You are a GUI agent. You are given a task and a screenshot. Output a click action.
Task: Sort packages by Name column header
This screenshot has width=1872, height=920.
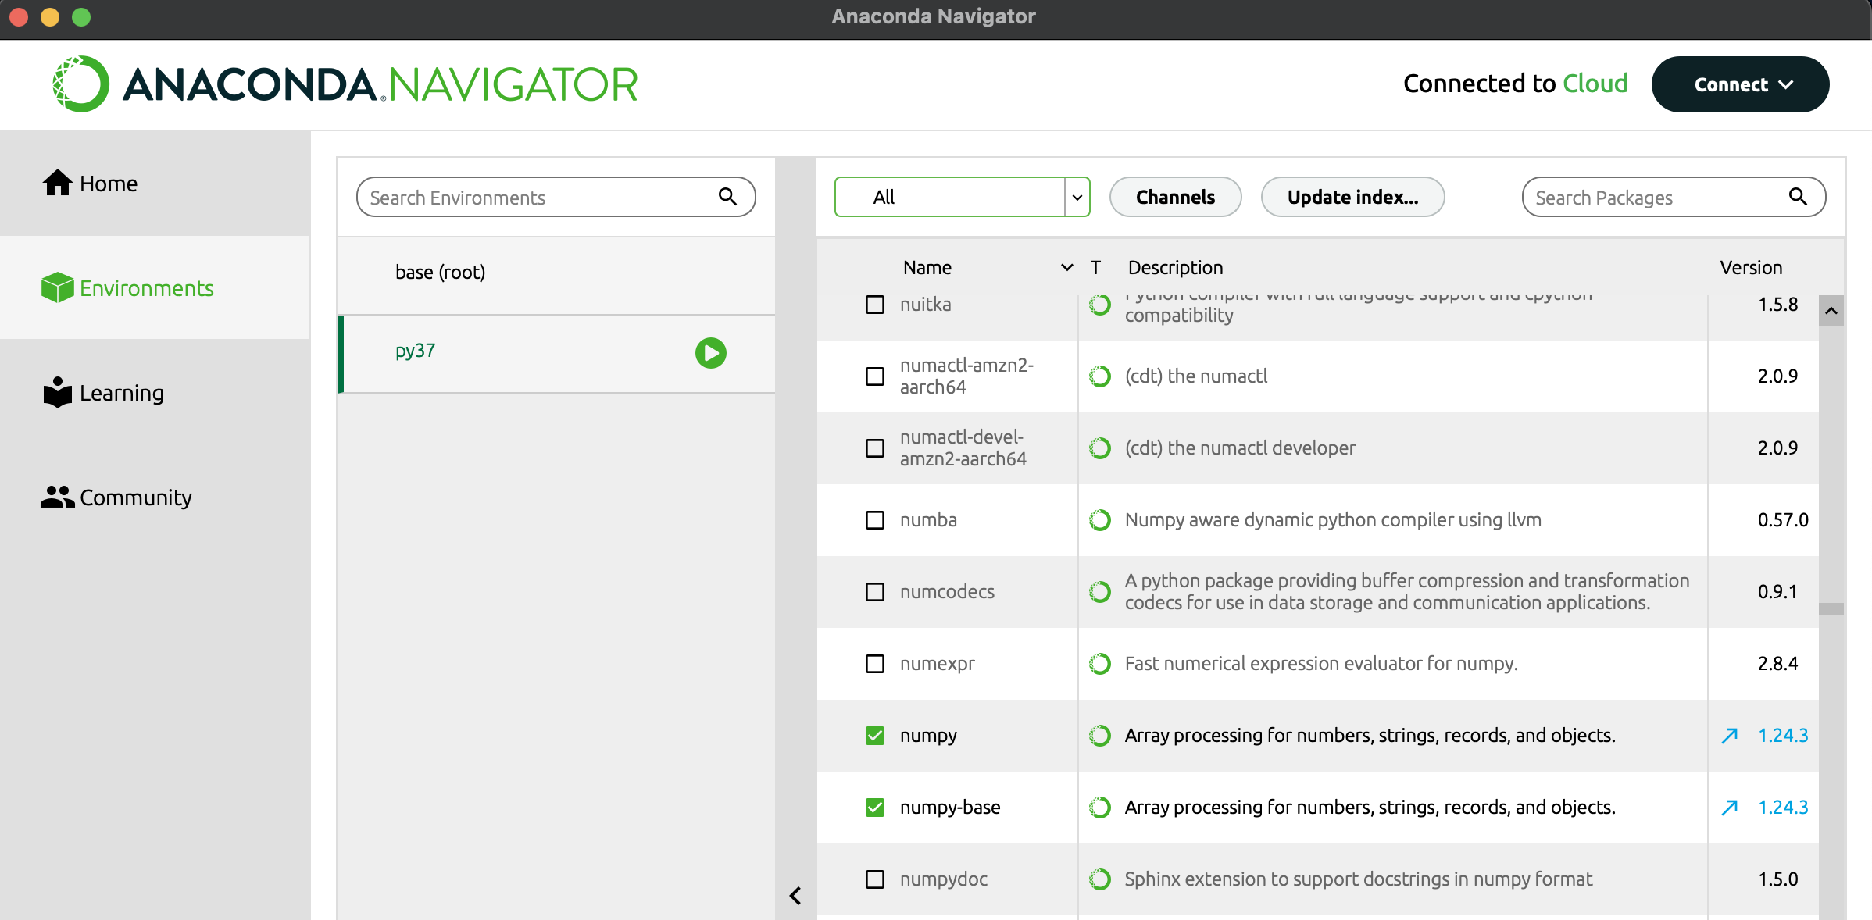click(x=927, y=267)
